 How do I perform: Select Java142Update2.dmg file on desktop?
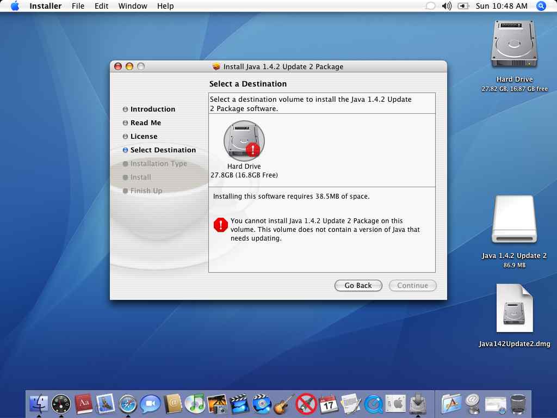[515, 308]
